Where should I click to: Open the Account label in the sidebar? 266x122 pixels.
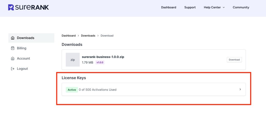click(x=23, y=59)
